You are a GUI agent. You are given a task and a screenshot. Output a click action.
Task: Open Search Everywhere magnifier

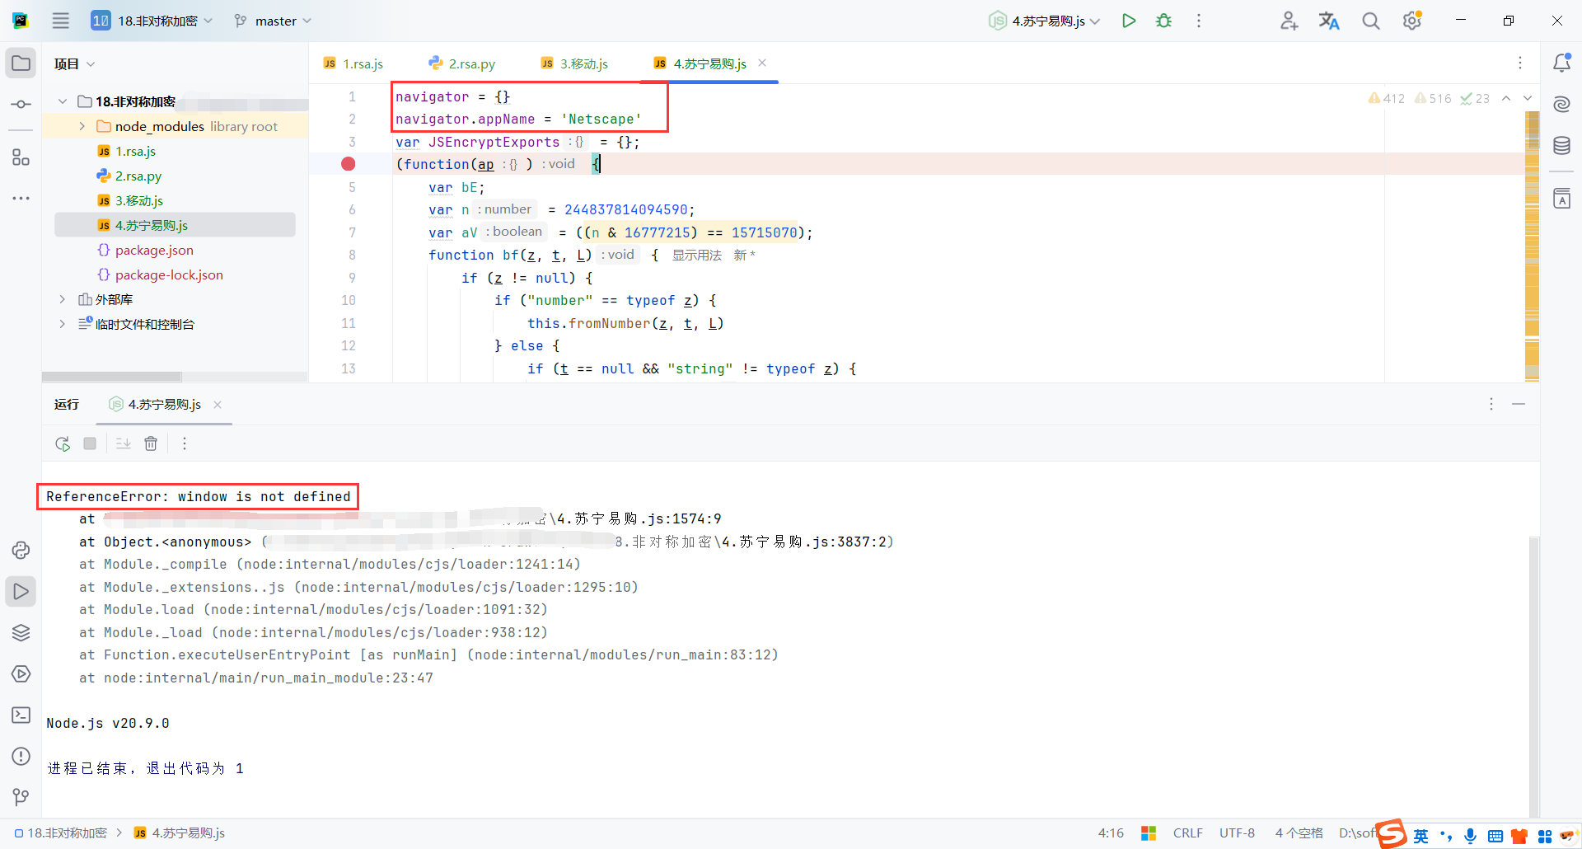(1370, 21)
